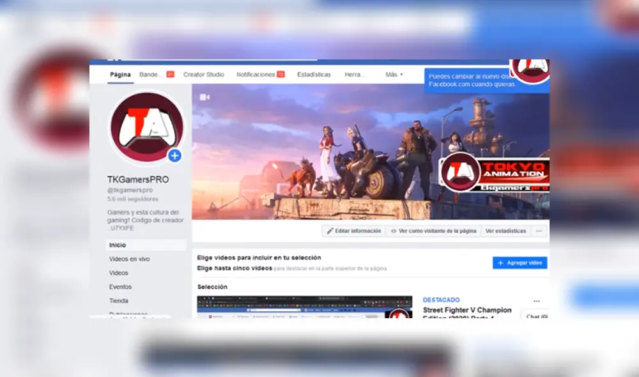Screen dimensions: 639x377
Task: Click the Agregar video button
Action: tap(520, 263)
